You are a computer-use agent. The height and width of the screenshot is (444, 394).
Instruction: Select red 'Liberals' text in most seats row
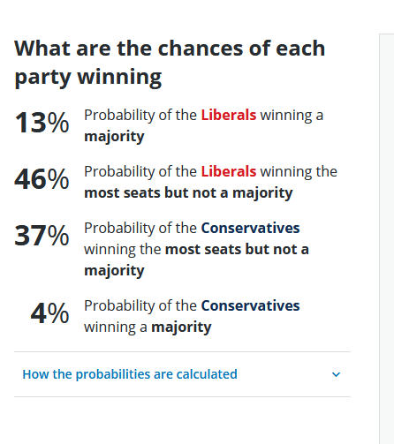pyautogui.click(x=229, y=171)
